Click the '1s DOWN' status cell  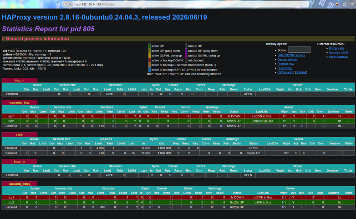coord(234,116)
